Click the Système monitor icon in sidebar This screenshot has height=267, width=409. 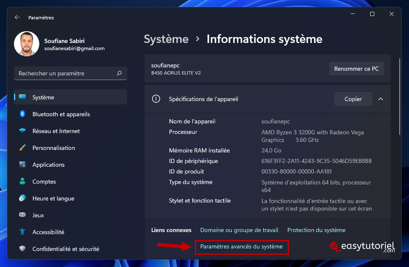coord(22,97)
